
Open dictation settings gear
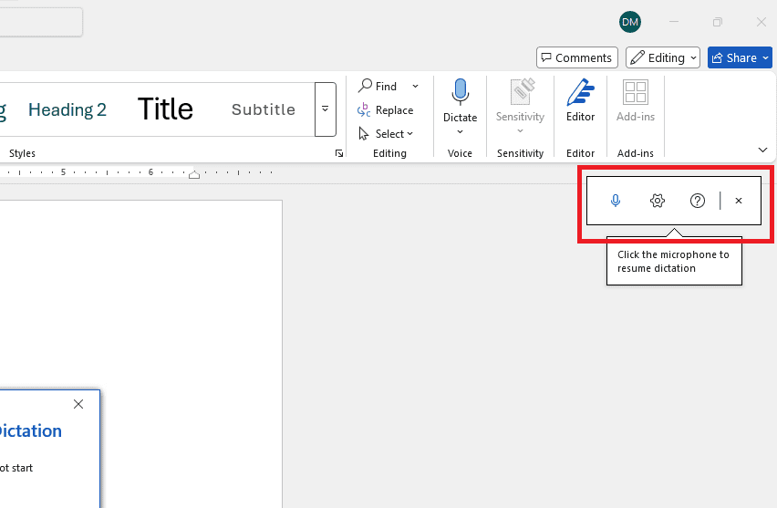658,201
